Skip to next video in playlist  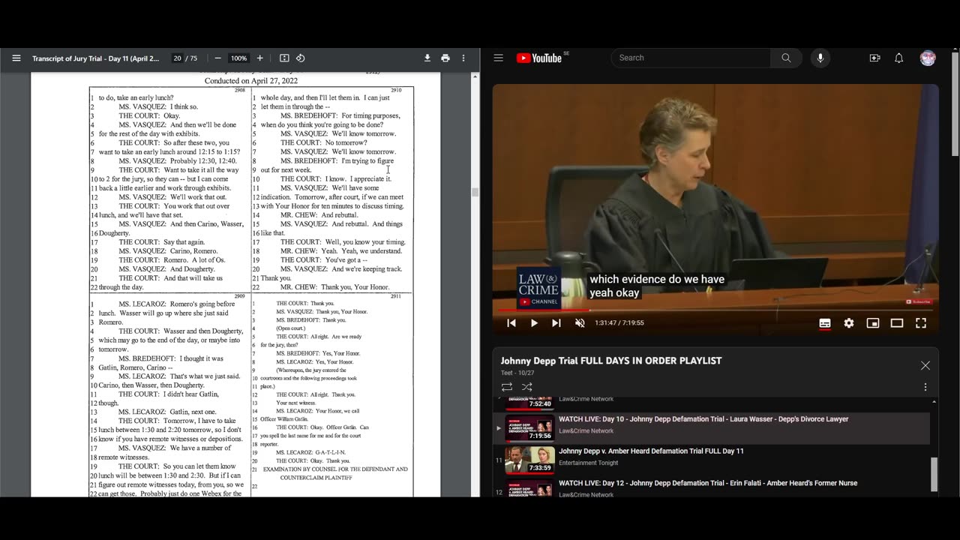coord(556,323)
